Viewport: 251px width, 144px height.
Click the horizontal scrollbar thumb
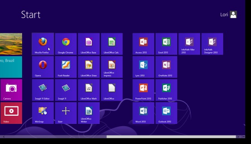coord(171,137)
